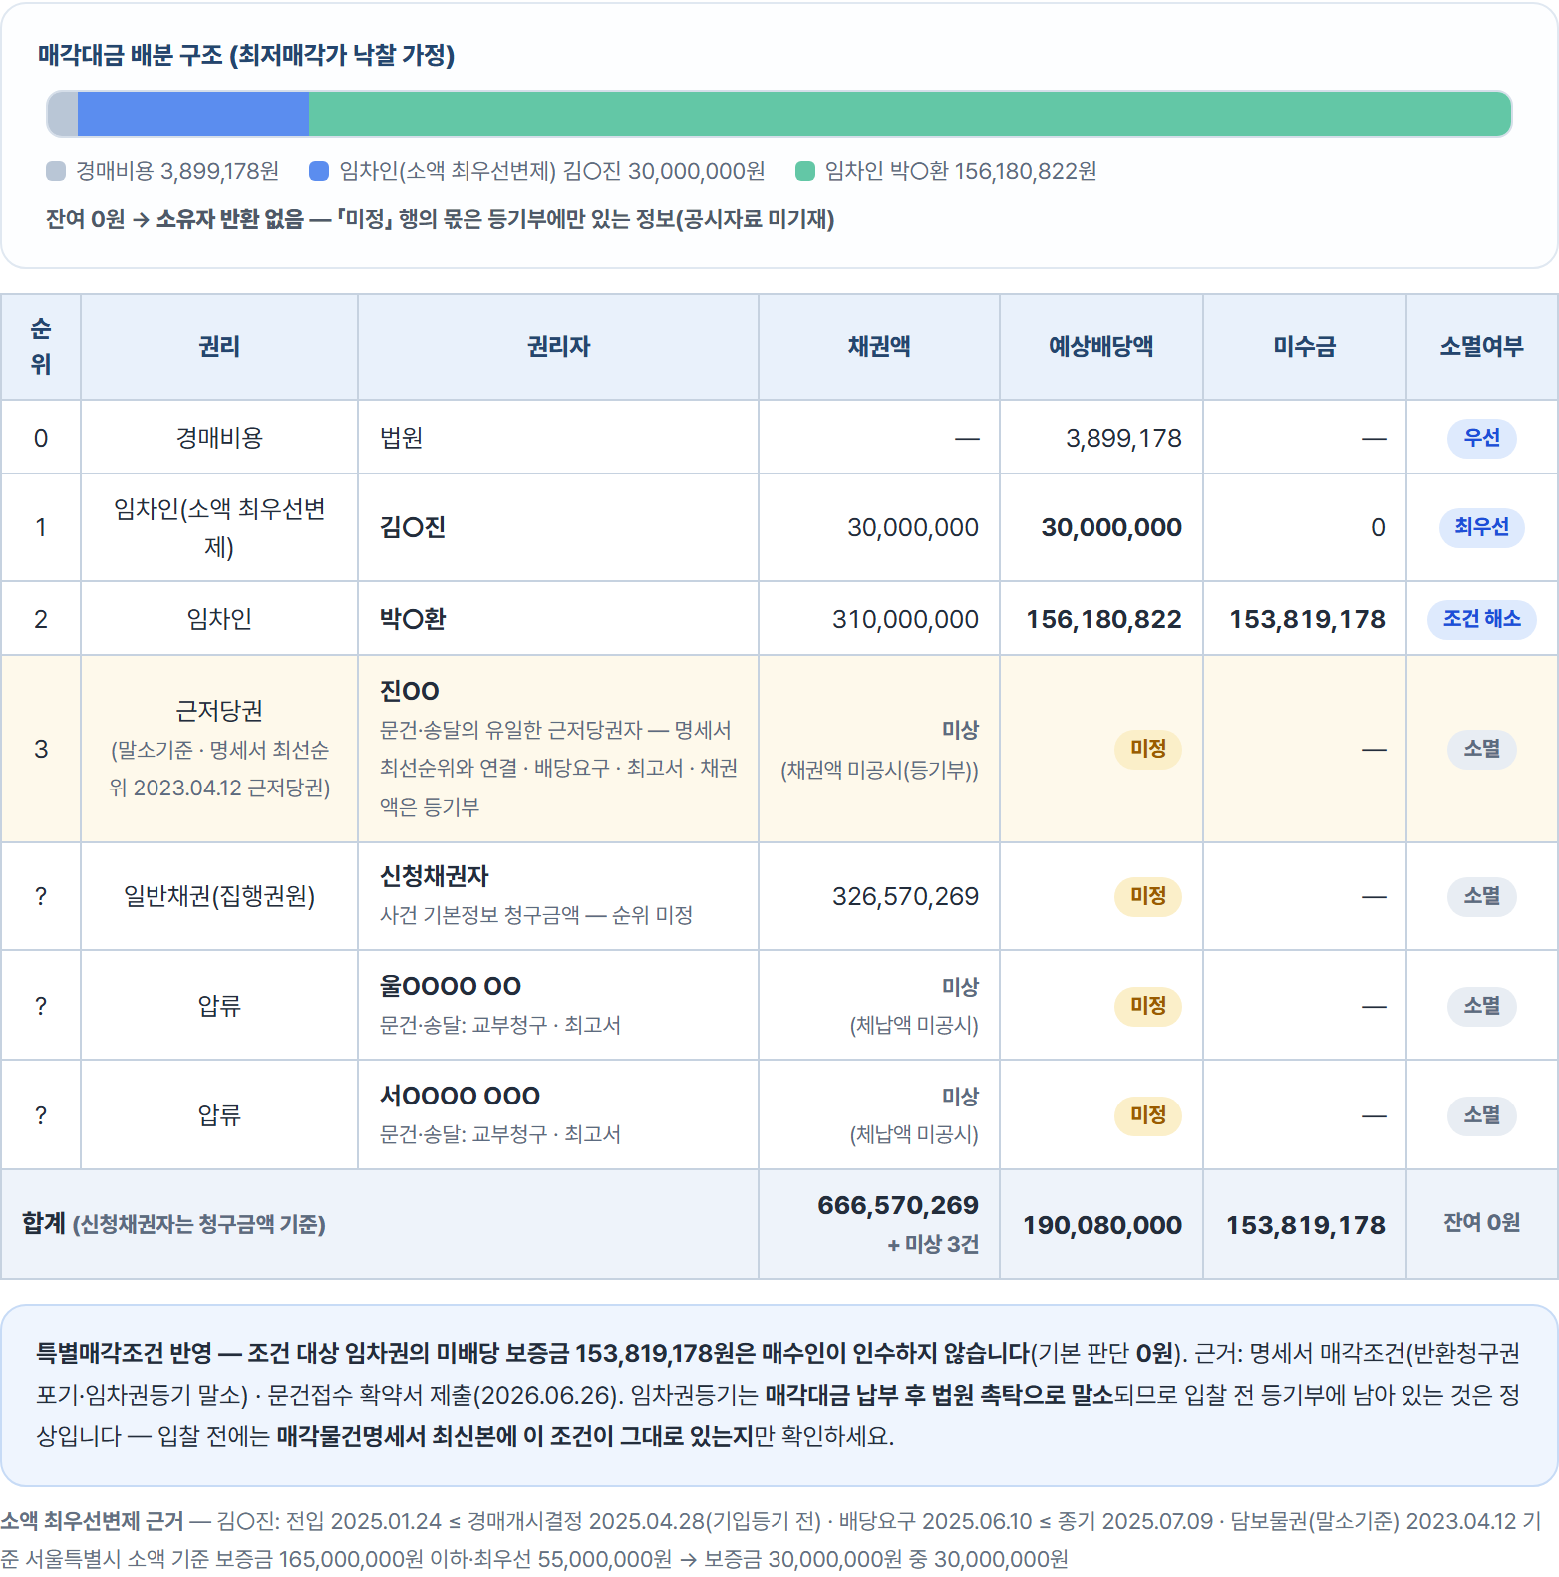Viewport: 1559px width, 1577px height.
Task: Click 소멸 badge in 울OOOO OO row
Action: pos(1482,1006)
